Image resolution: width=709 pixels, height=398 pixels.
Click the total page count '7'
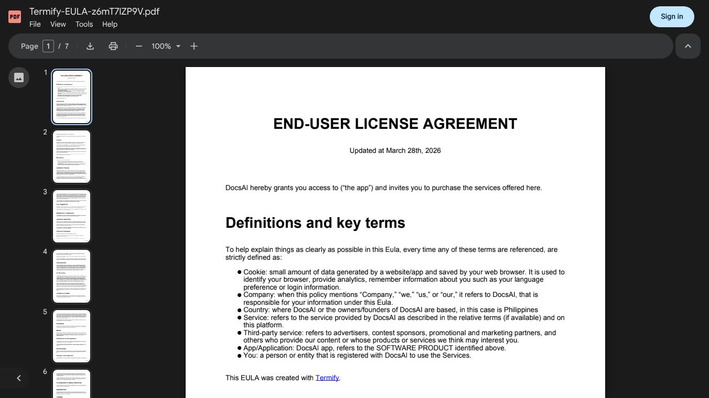pyautogui.click(x=67, y=46)
